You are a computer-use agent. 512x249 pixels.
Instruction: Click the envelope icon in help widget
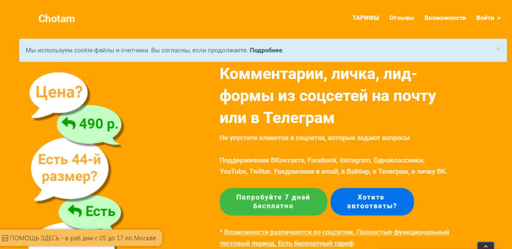[x=5, y=238]
